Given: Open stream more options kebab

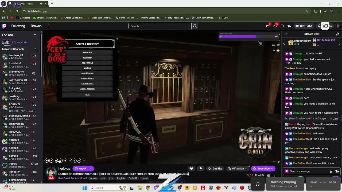Looking at the screenshot, I should (274, 175).
